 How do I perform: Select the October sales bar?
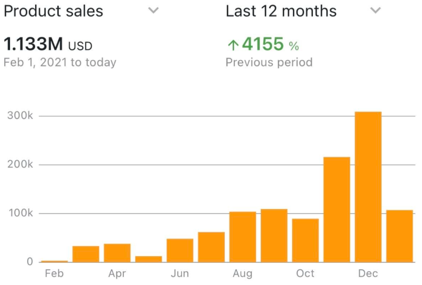click(305, 240)
